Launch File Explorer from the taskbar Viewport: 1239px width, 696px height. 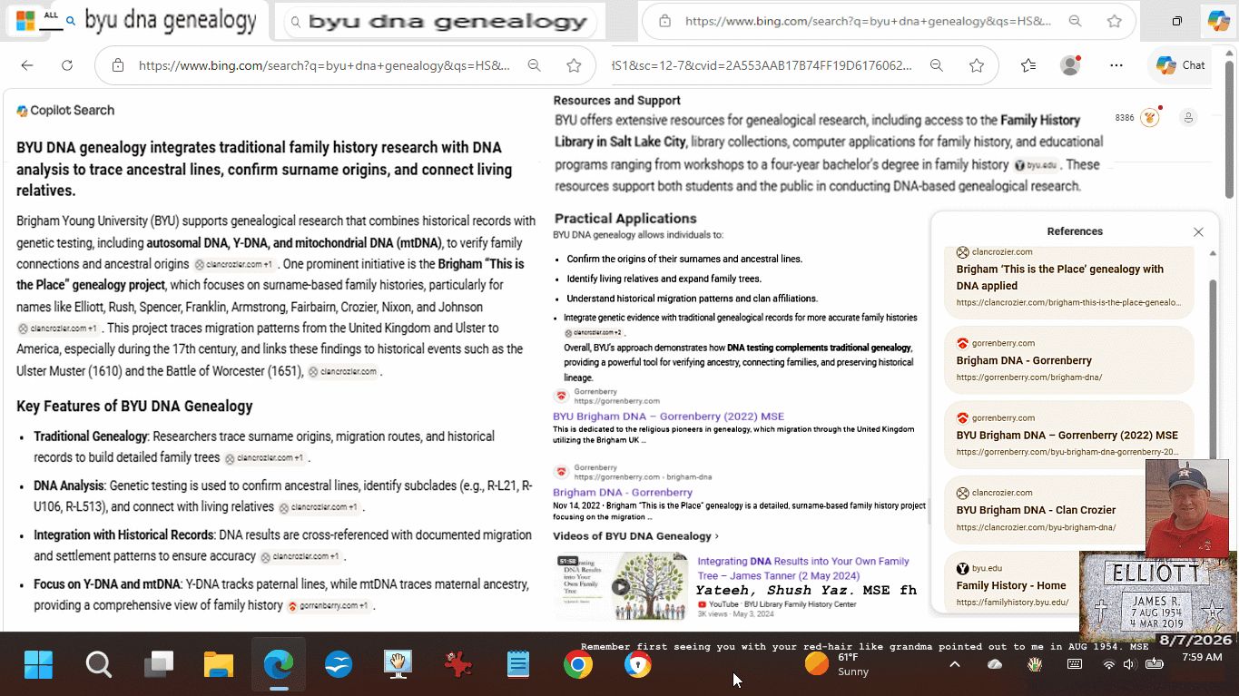click(219, 665)
